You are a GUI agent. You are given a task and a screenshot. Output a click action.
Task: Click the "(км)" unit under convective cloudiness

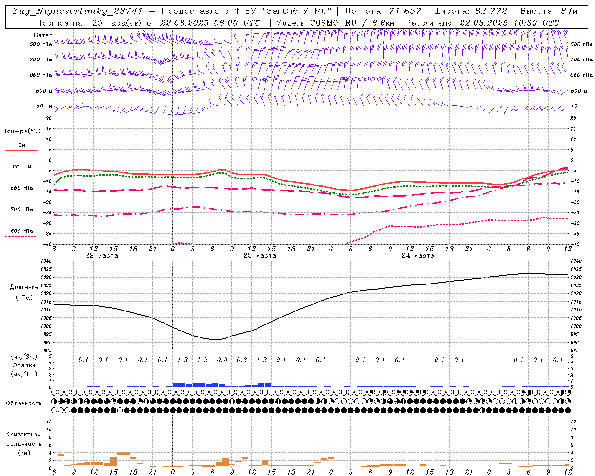click(x=24, y=453)
